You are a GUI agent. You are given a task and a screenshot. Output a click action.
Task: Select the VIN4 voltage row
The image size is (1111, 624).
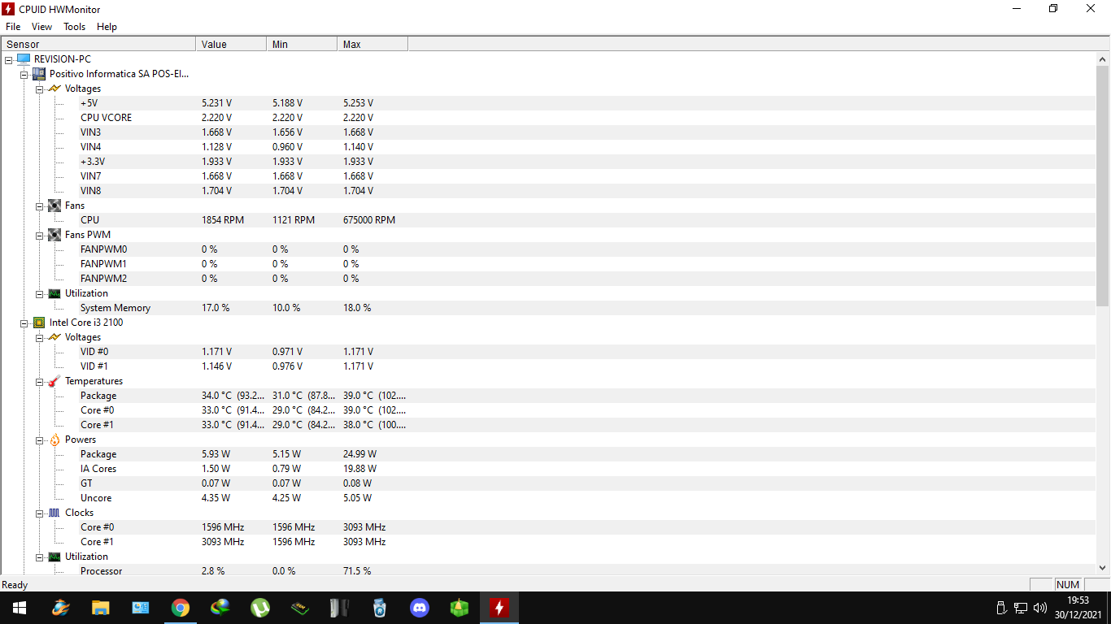(x=547, y=147)
